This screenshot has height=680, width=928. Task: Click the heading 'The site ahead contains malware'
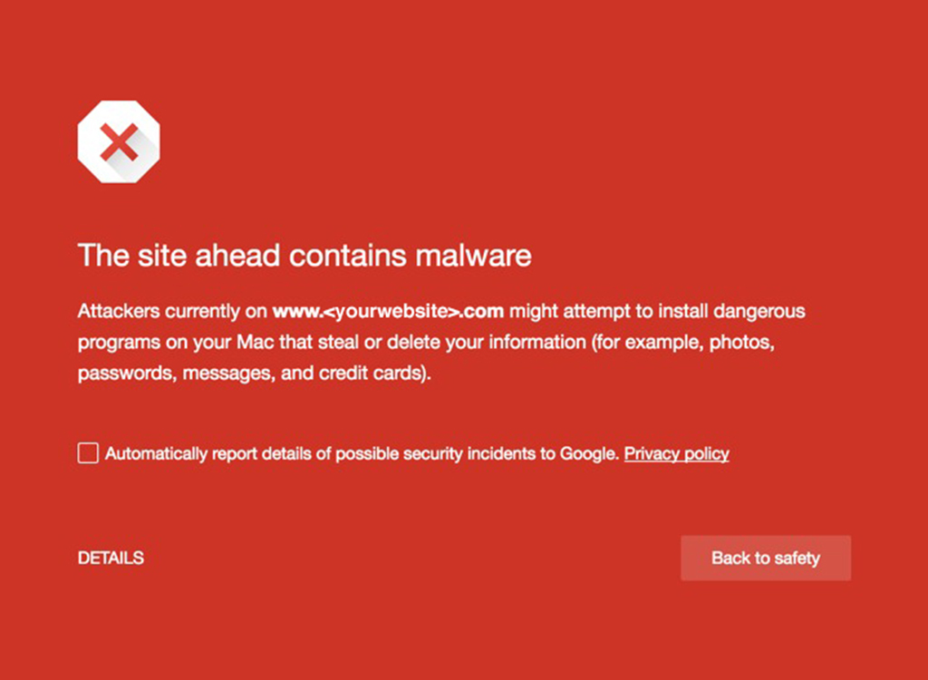304,256
